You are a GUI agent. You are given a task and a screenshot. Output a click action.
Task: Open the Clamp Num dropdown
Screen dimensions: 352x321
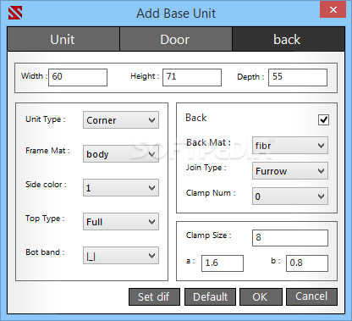pos(290,196)
